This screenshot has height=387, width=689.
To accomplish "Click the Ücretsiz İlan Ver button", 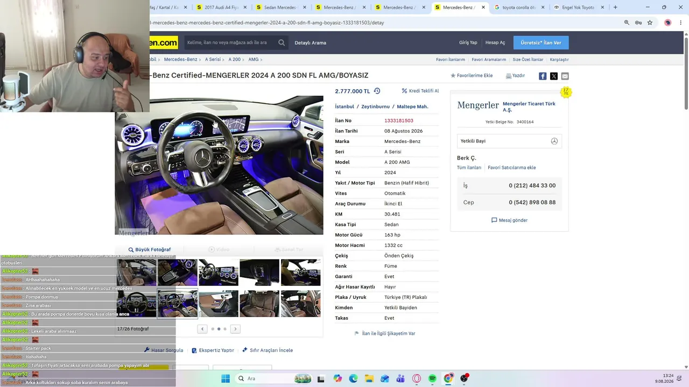I will pos(541,42).
